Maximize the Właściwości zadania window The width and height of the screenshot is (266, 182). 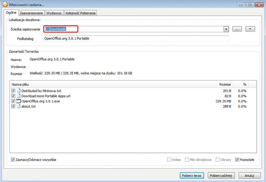[250, 5]
